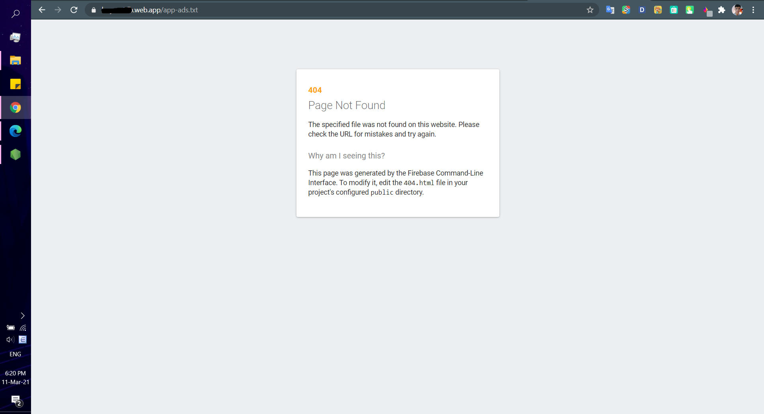Click the 'Why am I seeing this?' subheading
Image resolution: width=764 pixels, height=414 pixels.
(x=346, y=156)
